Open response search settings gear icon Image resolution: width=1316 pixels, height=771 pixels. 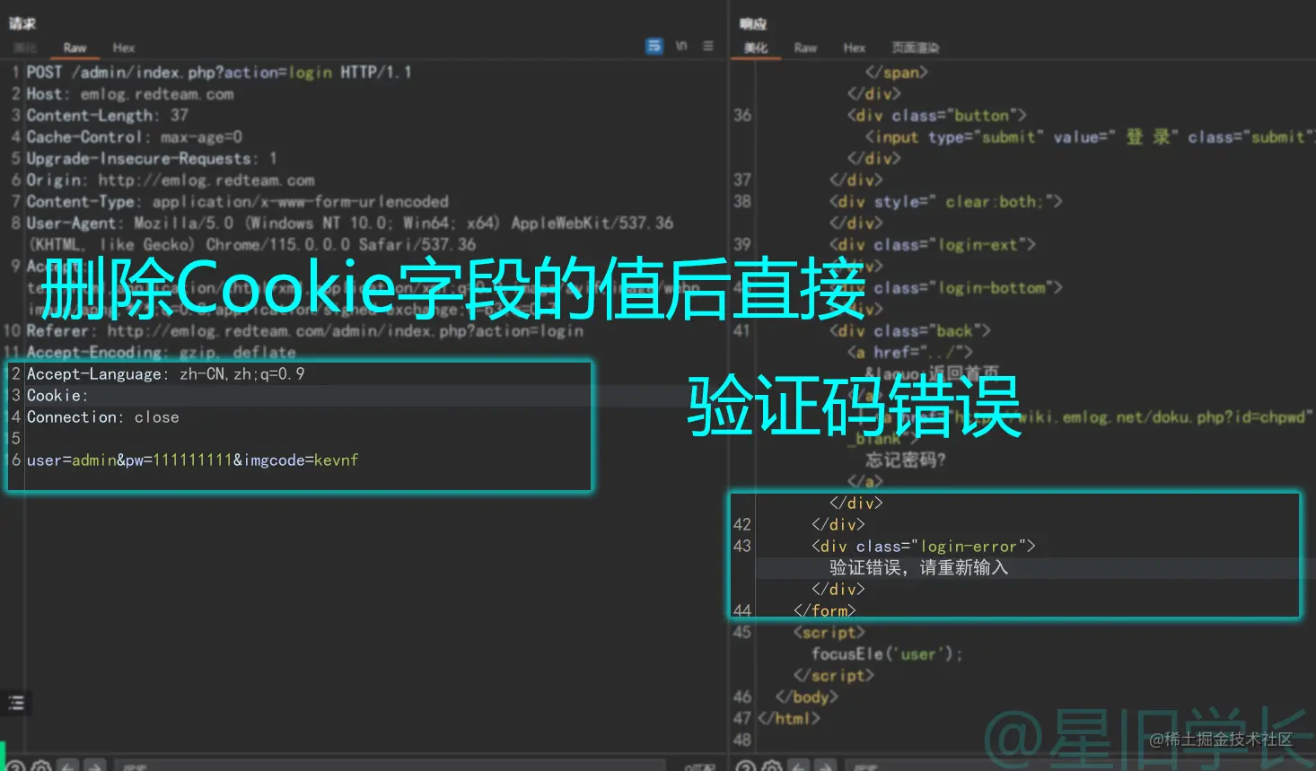pyautogui.click(x=772, y=766)
